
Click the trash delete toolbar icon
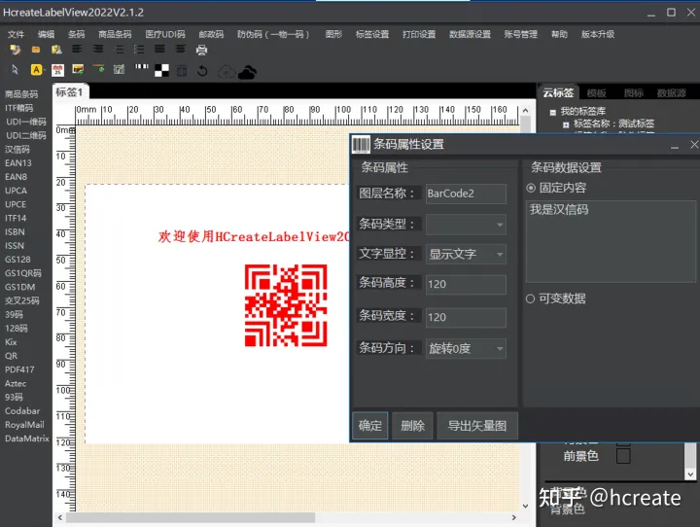(x=181, y=71)
